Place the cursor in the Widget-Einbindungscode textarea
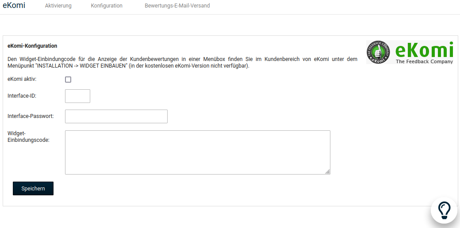The image size is (460, 228). click(197, 152)
